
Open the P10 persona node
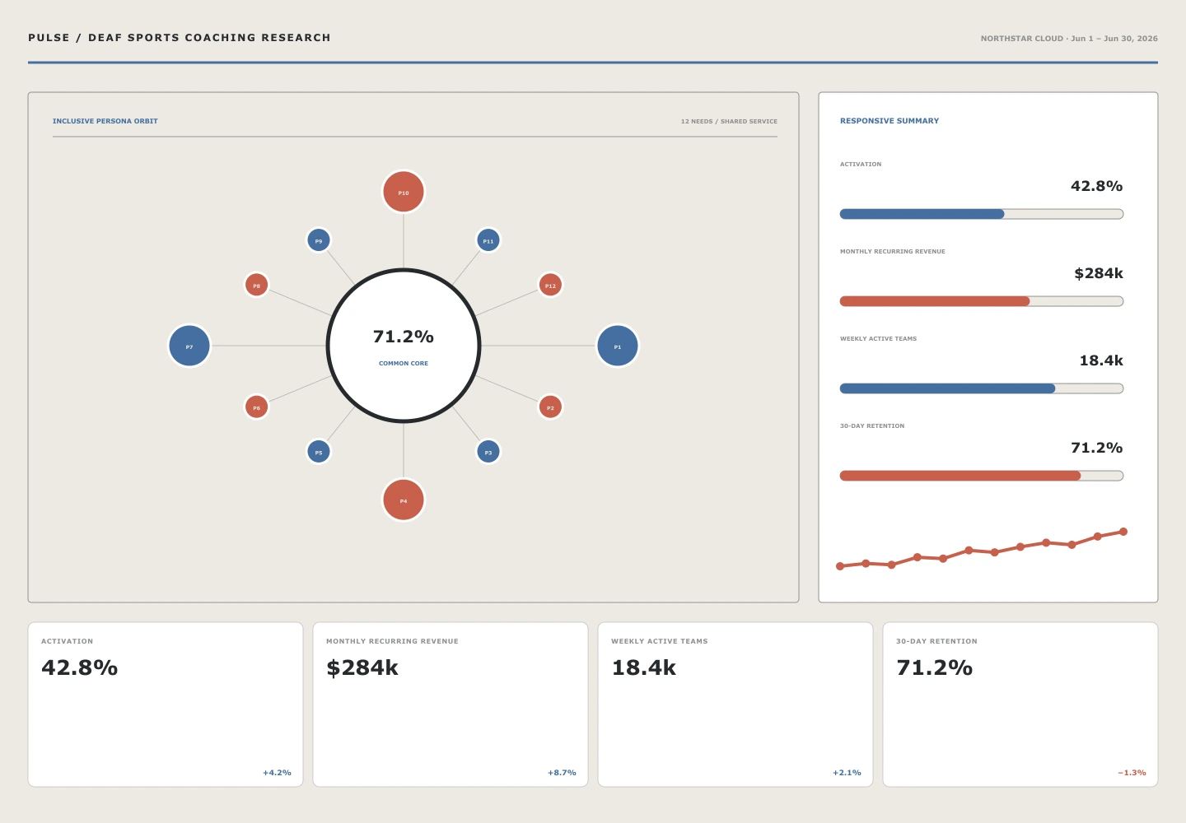tap(404, 192)
